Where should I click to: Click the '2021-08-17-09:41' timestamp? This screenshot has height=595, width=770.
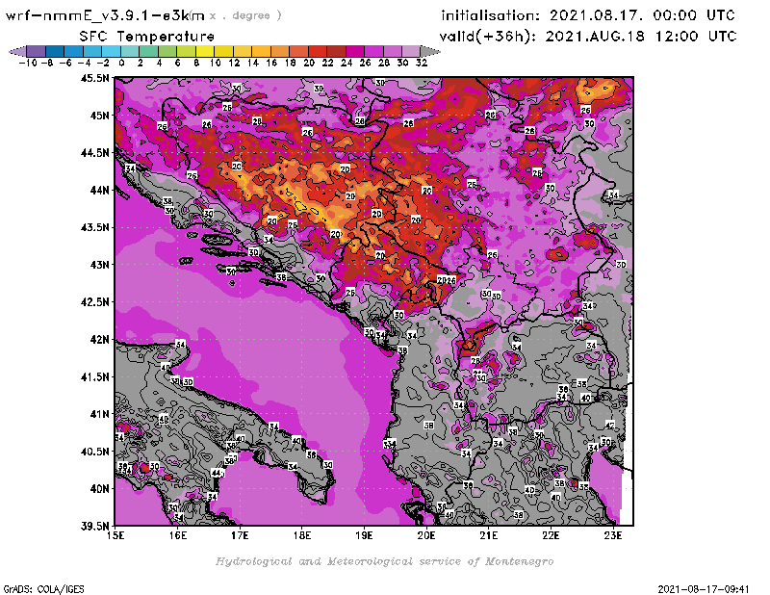coord(704,589)
